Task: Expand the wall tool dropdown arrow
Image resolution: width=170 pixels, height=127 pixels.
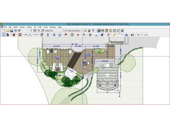Action: pyautogui.click(x=11, y=35)
